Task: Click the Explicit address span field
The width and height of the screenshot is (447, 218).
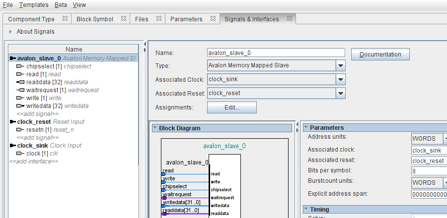Action: [429, 194]
